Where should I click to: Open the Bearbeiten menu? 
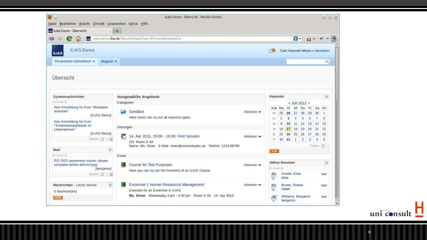(x=68, y=24)
